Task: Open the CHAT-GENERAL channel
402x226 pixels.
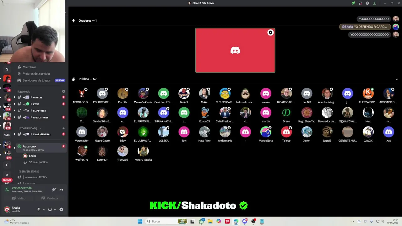Action: click(x=41, y=134)
